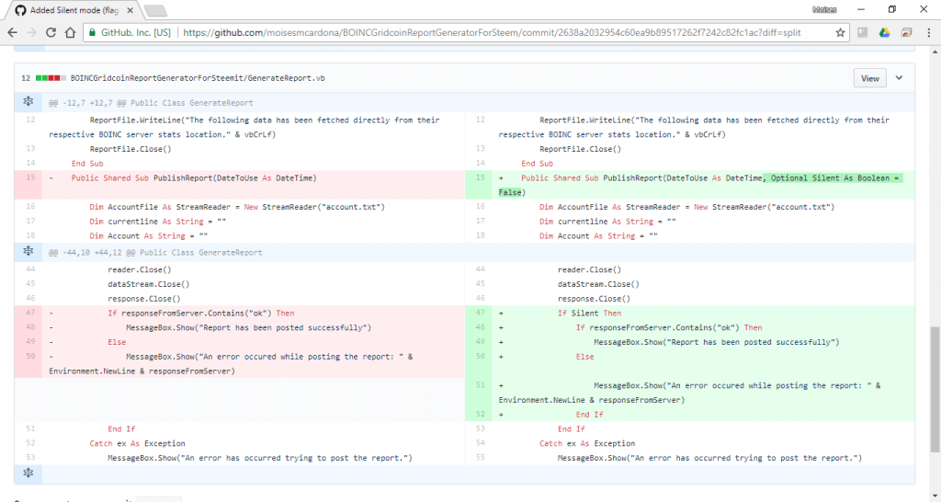The width and height of the screenshot is (941, 502).
Task: Click right 'Dim AccountFile As StreamReader' line 16
Action: click(x=686, y=207)
